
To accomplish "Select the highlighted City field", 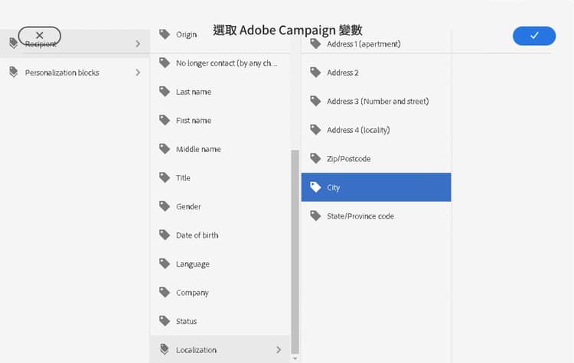I will point(376,187).
